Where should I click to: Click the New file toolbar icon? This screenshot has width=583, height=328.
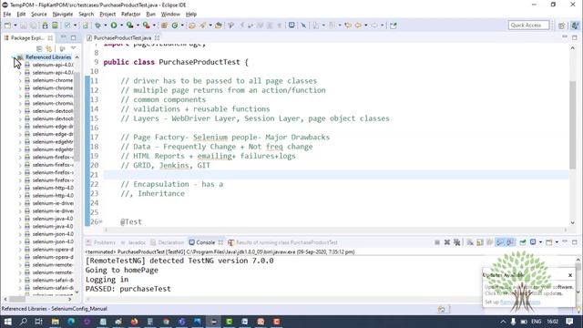7,26
